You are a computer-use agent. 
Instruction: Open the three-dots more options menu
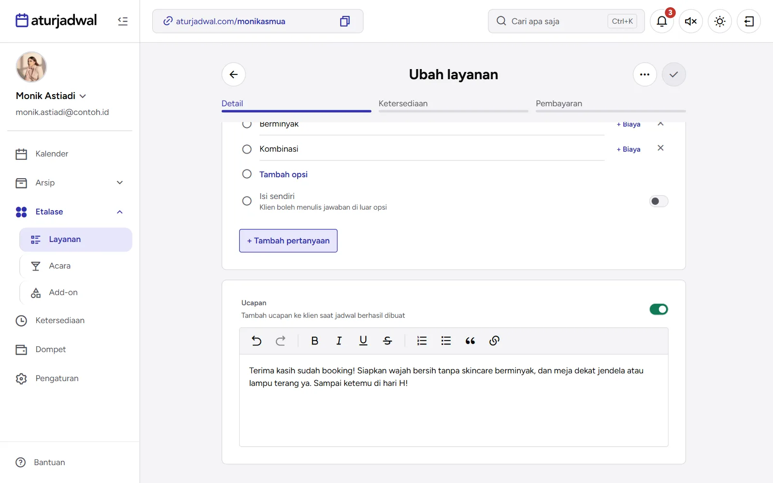pos(644,74)
